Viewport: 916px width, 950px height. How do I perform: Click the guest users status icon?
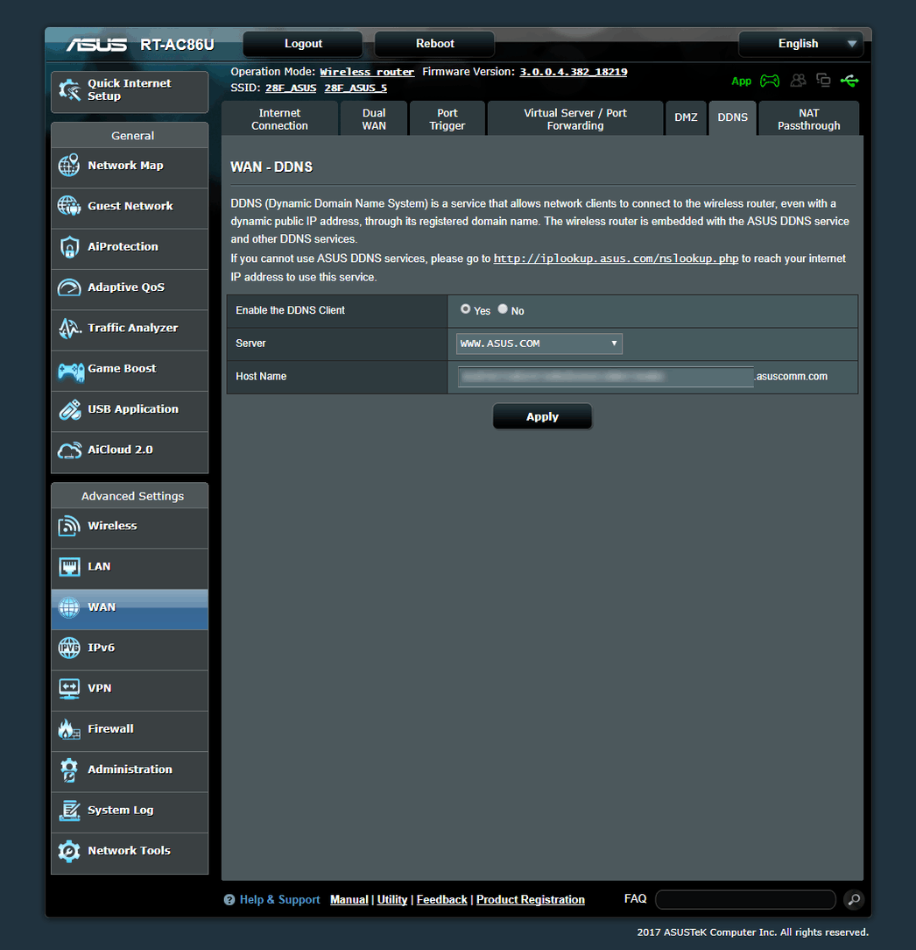pos(798,80)
